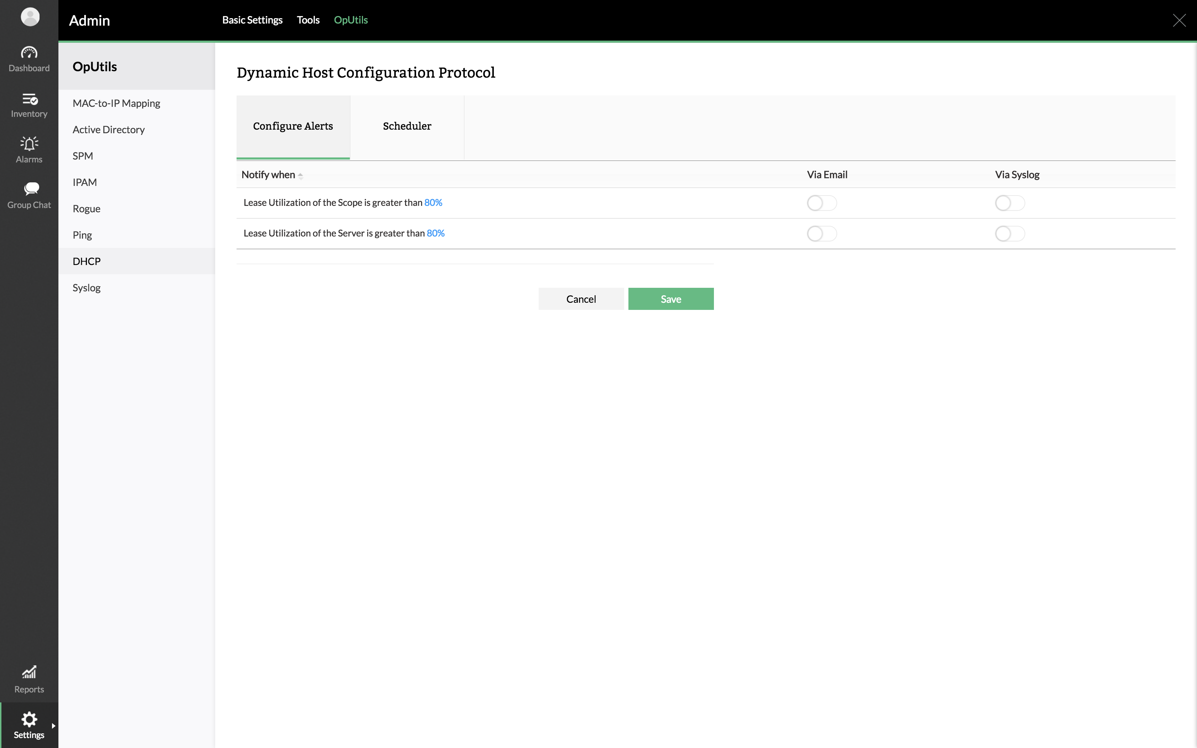Viewport: 1197px width, 748px height.
Task: Select Active Directory from OpUtils list
Action: pyautogui.click(x=108, y=130)
